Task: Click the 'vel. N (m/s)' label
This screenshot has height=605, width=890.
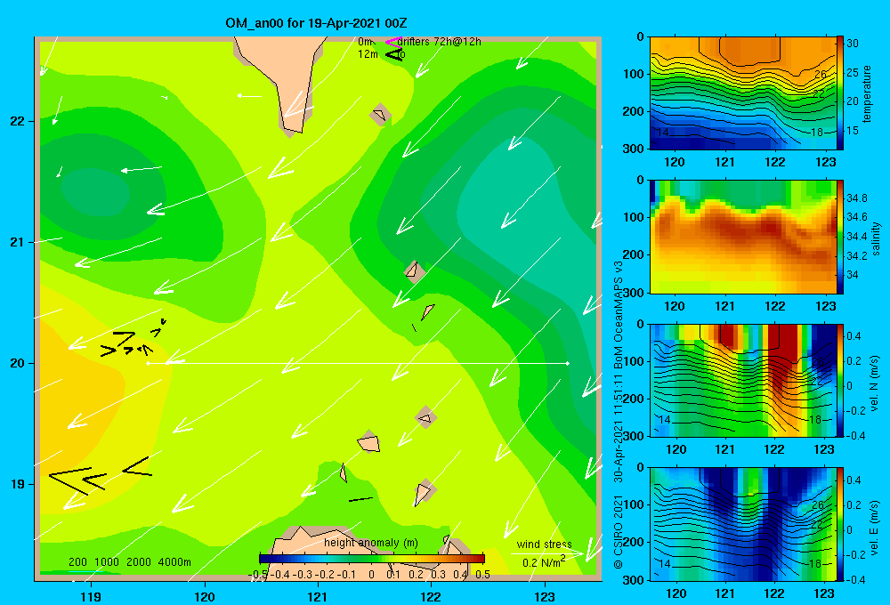Action: [x=875, y=383]
